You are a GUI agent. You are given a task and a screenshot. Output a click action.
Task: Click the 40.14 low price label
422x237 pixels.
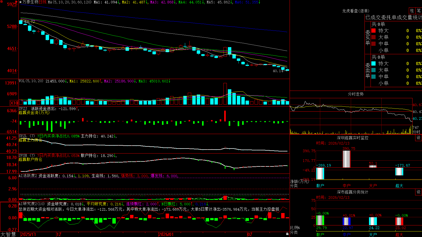coord(278,71)
